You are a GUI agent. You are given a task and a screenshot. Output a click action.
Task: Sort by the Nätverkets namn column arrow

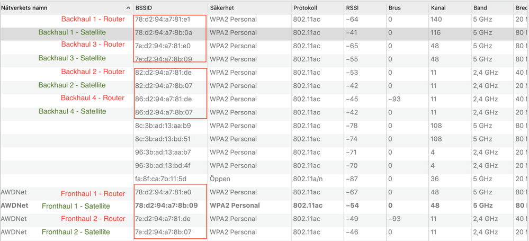128,8
